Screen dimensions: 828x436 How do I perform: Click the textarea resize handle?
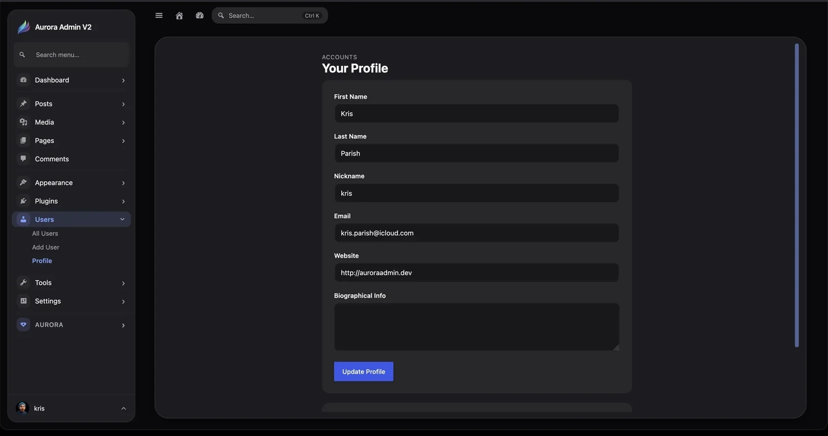pyautogui.click(x=616, y=347)
